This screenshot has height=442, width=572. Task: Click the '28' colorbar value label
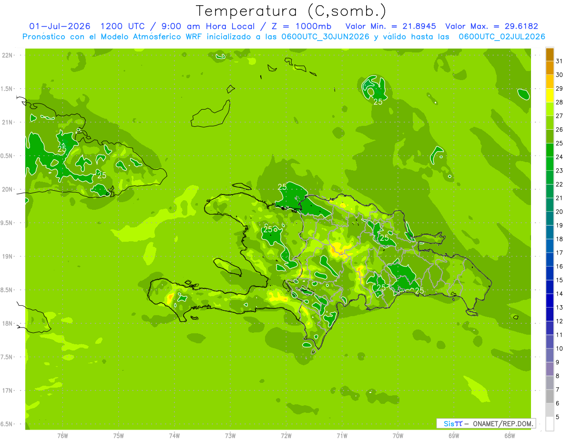pos(560,102)
